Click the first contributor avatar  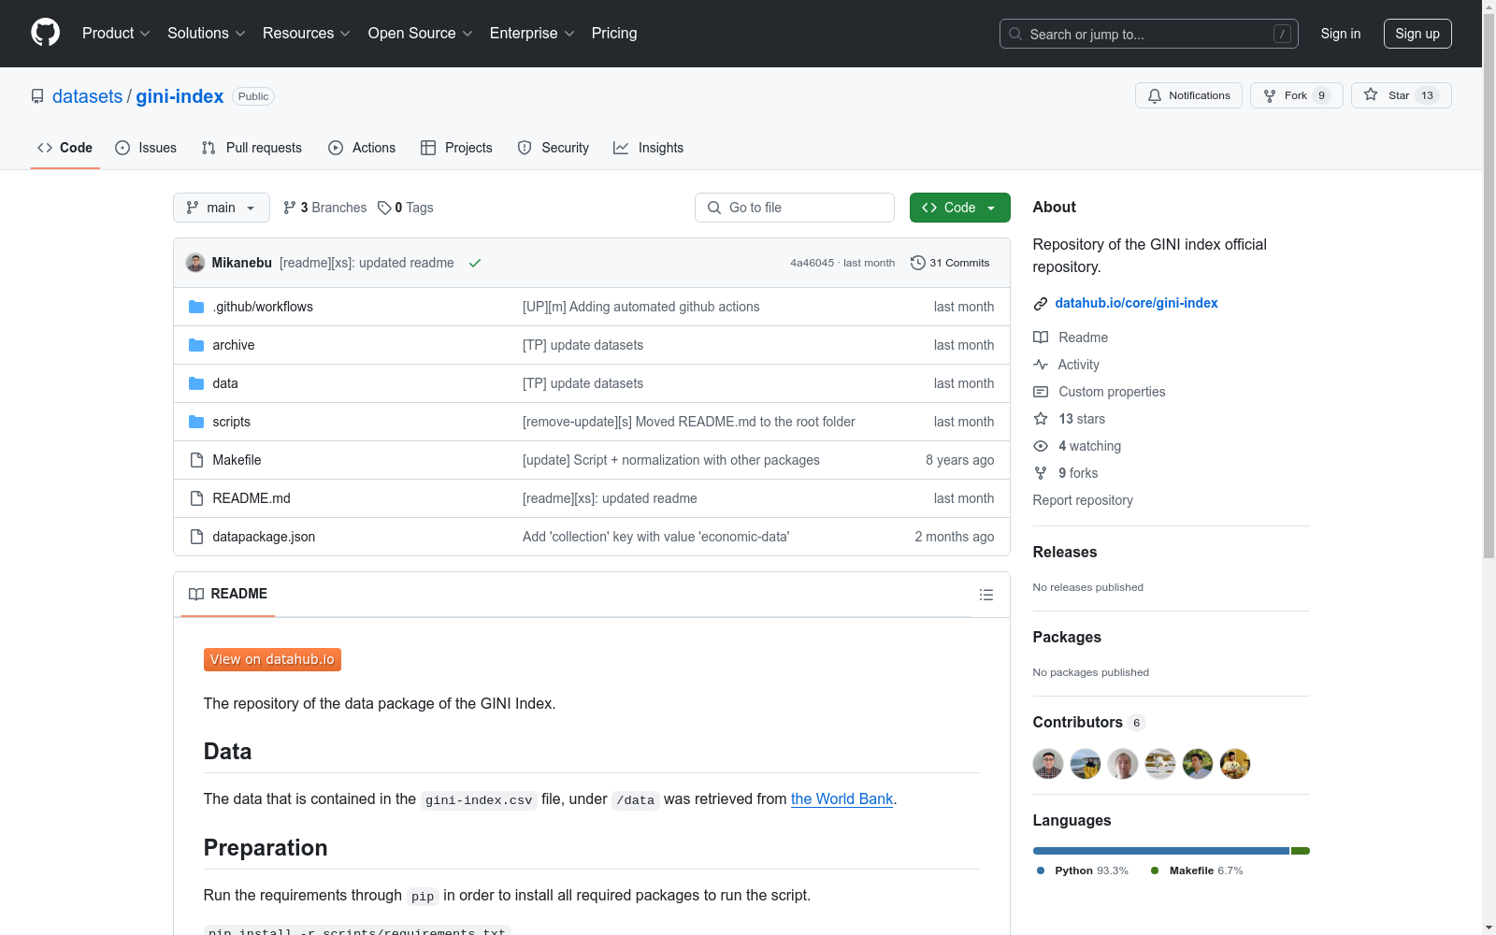coord(1048,764)
